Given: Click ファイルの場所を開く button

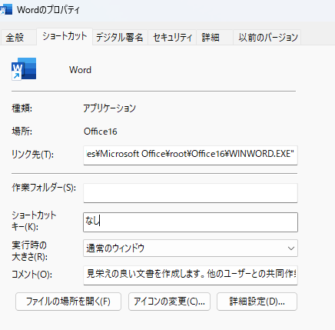Looking at the screenshot, I should (68, 302).
